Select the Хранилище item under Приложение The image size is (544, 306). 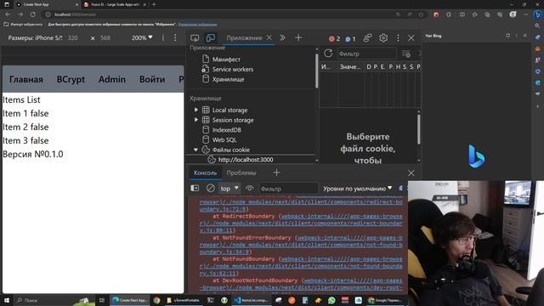click(x=229, y=79)
